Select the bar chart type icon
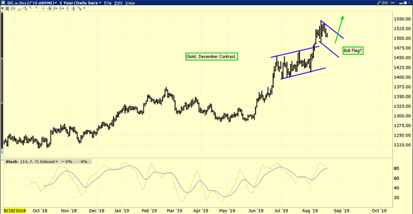The height and width of the screenshot is (214, 413). tap(13, 8)
